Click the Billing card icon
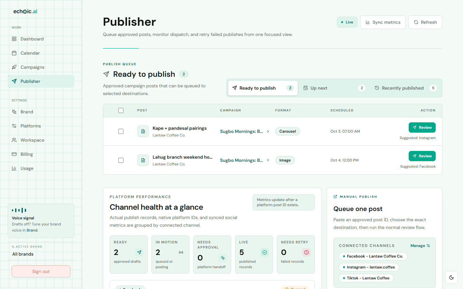 14,154
